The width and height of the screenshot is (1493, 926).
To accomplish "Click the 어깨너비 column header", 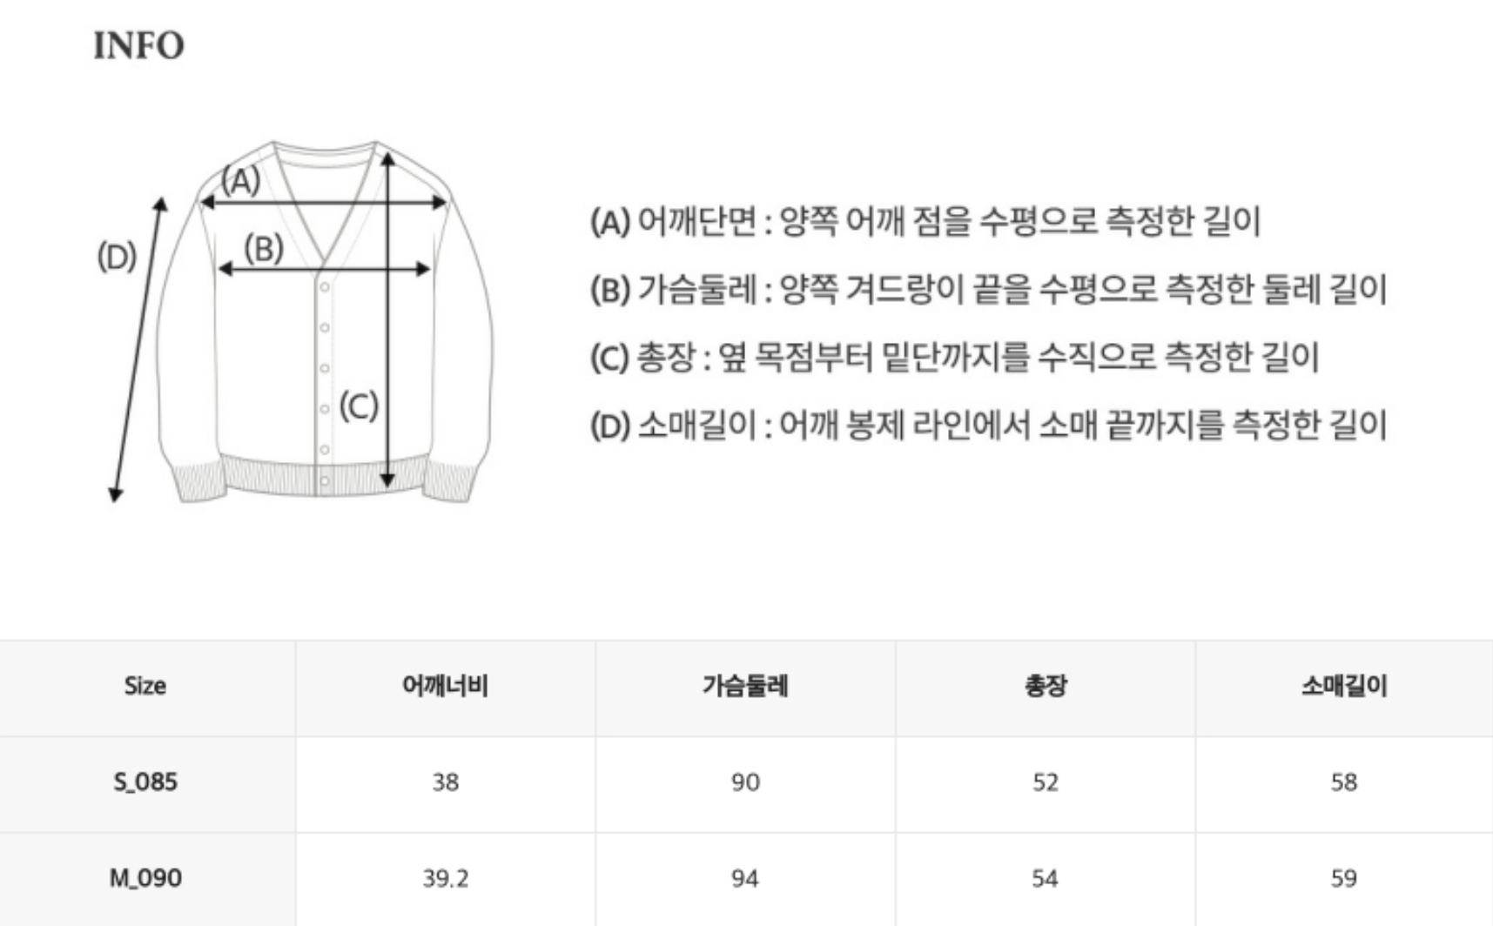I will coord(445,686).
